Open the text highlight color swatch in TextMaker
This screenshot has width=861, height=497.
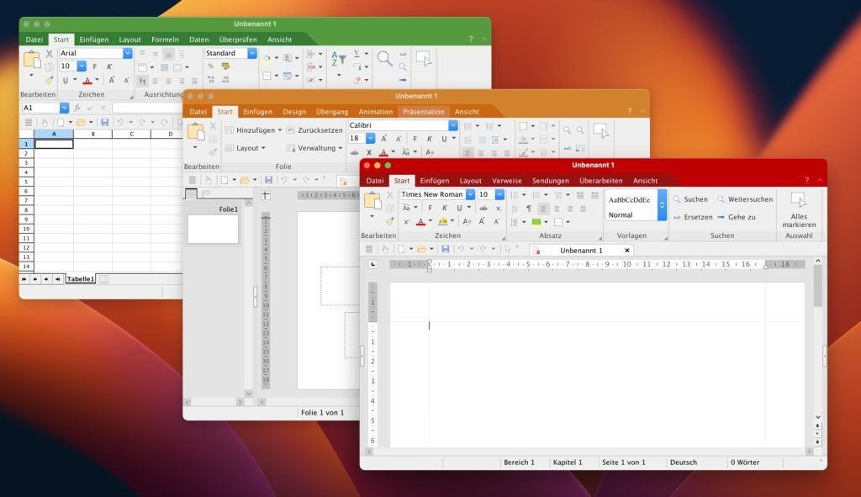coord(442,221)
